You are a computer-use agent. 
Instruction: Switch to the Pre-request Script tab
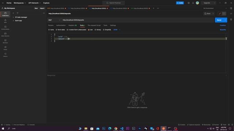[x=94, y=25]
